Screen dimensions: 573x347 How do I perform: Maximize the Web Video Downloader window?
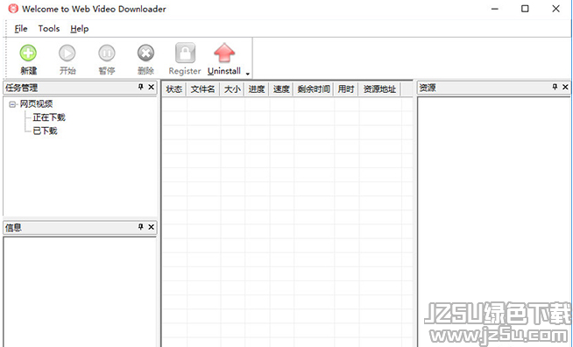click(x=525, y=9)
